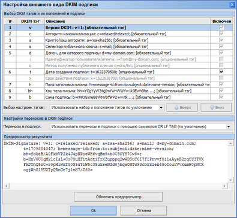Toggle the Включен checkbox for tag c

pos(221,34)
